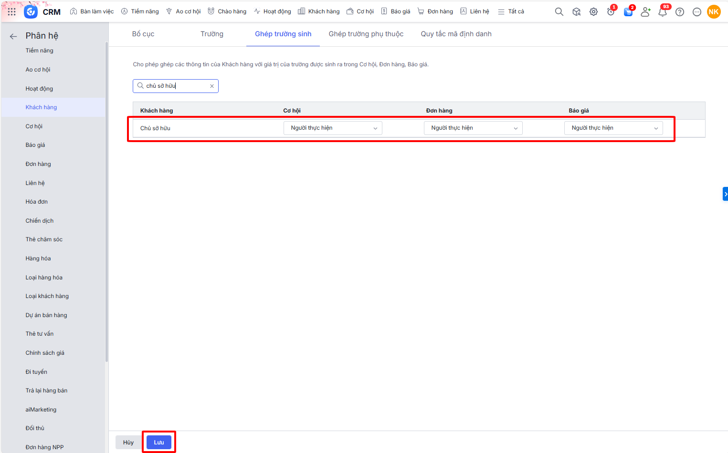Open the settings gear icon
Screen dimensions: 728x453
pos(593,12)
